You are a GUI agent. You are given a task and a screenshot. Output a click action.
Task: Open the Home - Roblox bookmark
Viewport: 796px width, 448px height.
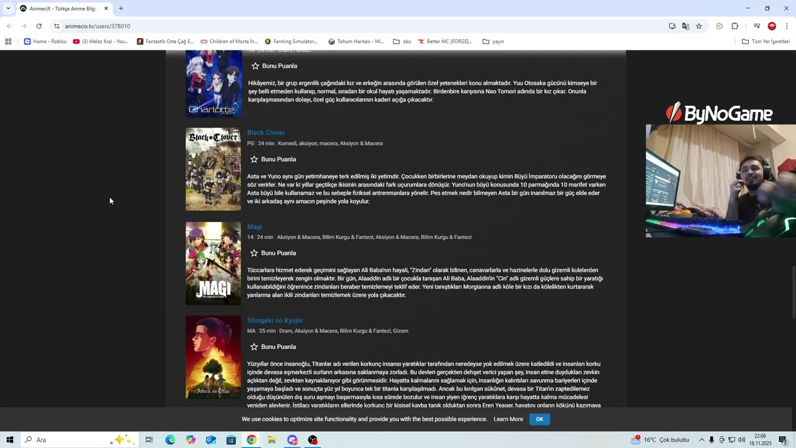[45, 42]
